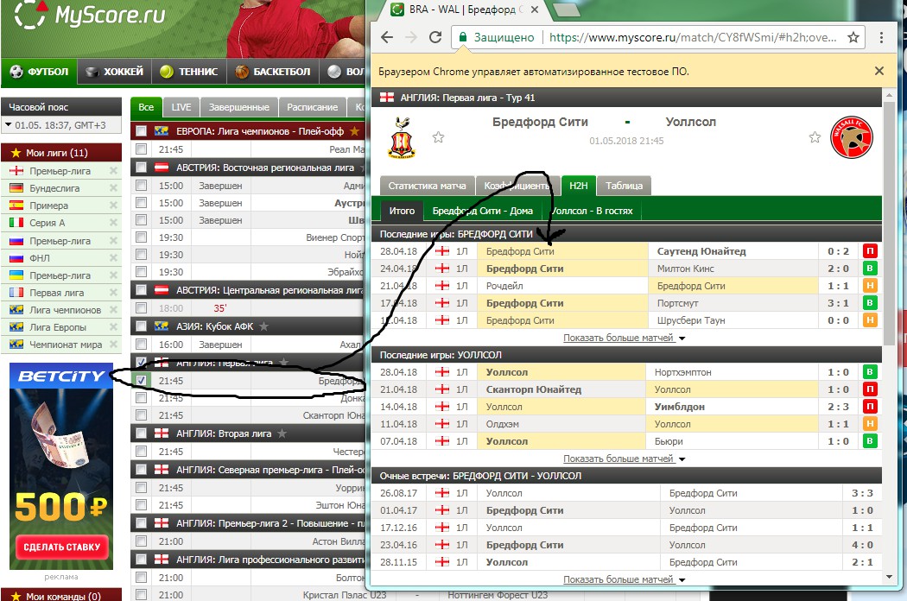Remove Бундеслига from my leagues
Image resolution: width=907 pixels, height=601 pixels.
pos(113,188)
